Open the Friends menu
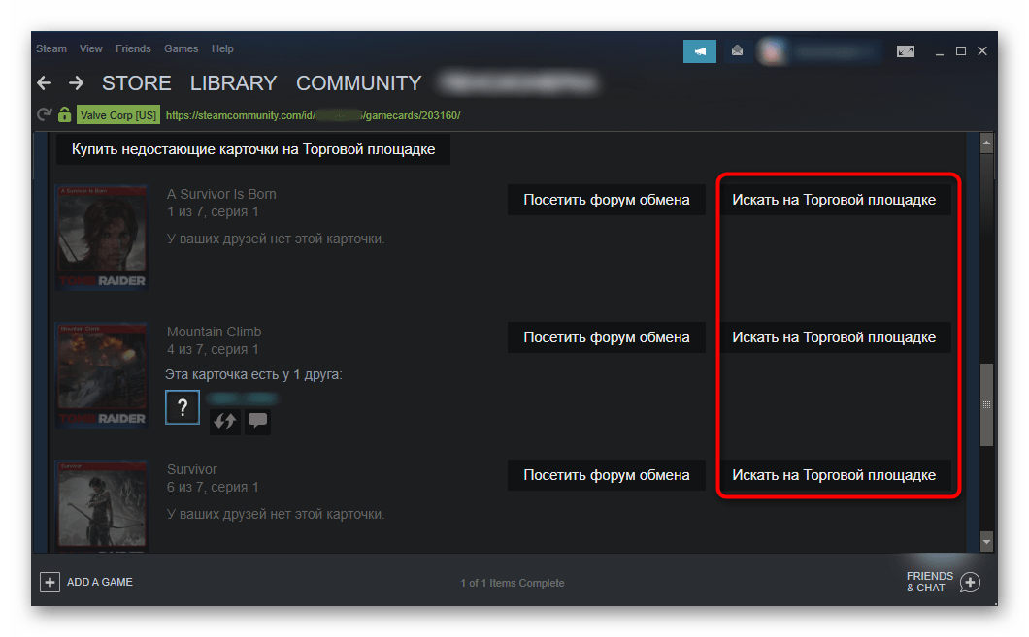 coord(133,48)
